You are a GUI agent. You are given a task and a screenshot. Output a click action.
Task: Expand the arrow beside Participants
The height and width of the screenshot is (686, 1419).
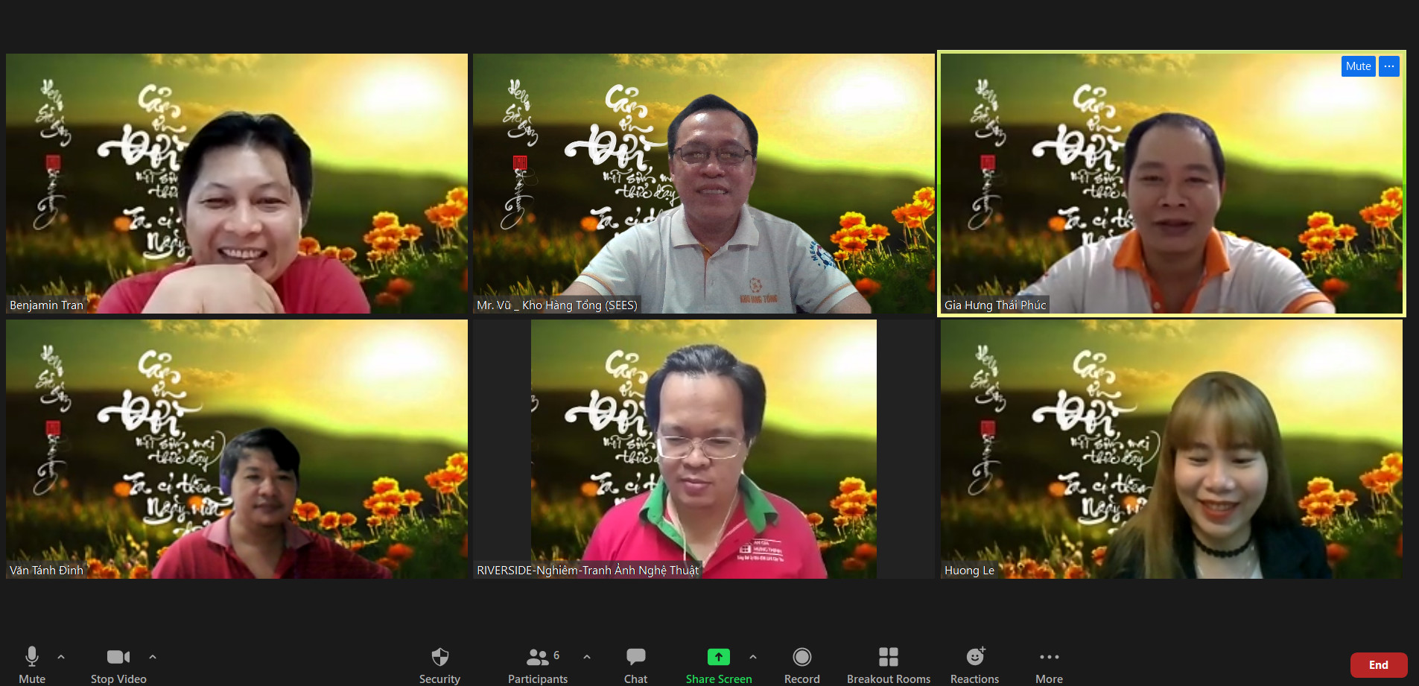(x=587, y=657)
